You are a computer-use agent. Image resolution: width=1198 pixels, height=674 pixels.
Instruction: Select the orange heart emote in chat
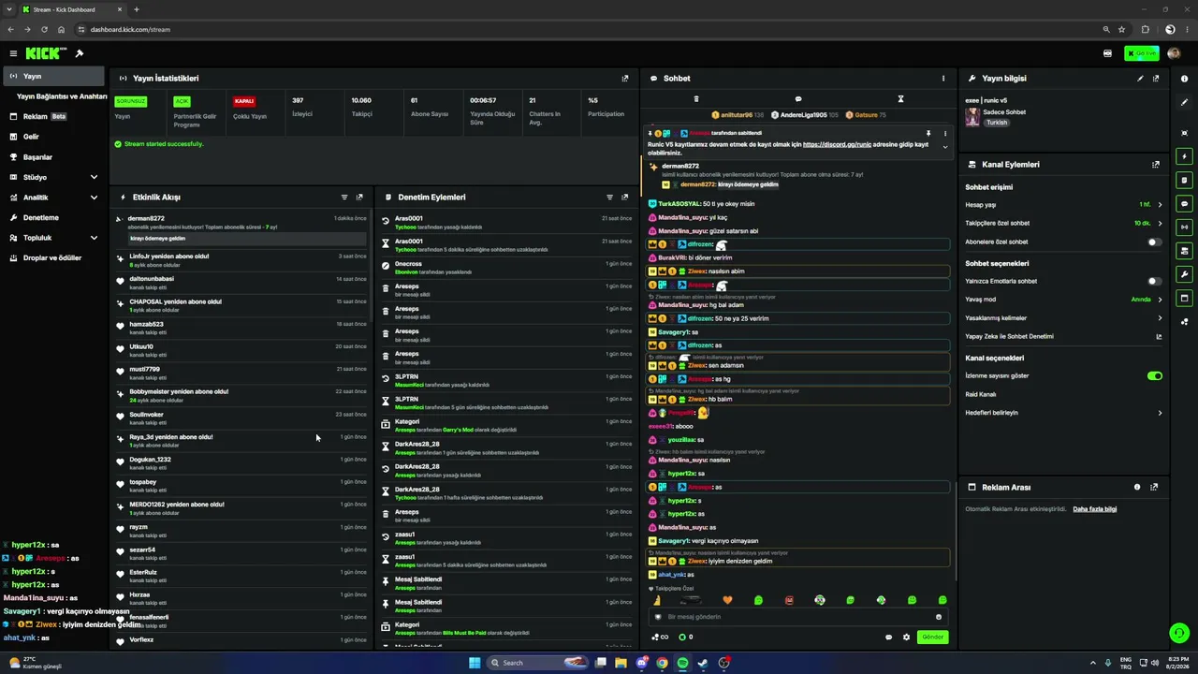click(x=728, y=600)
